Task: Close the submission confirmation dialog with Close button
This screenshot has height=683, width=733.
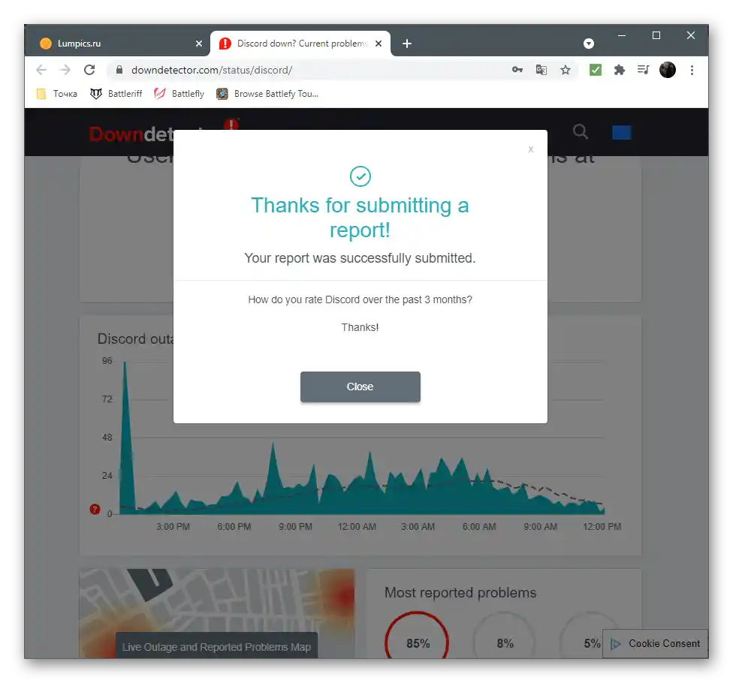Action: [x=360, y=387]
